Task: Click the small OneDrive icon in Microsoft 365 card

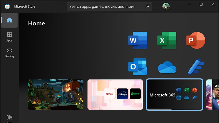Action: point(187,98)
